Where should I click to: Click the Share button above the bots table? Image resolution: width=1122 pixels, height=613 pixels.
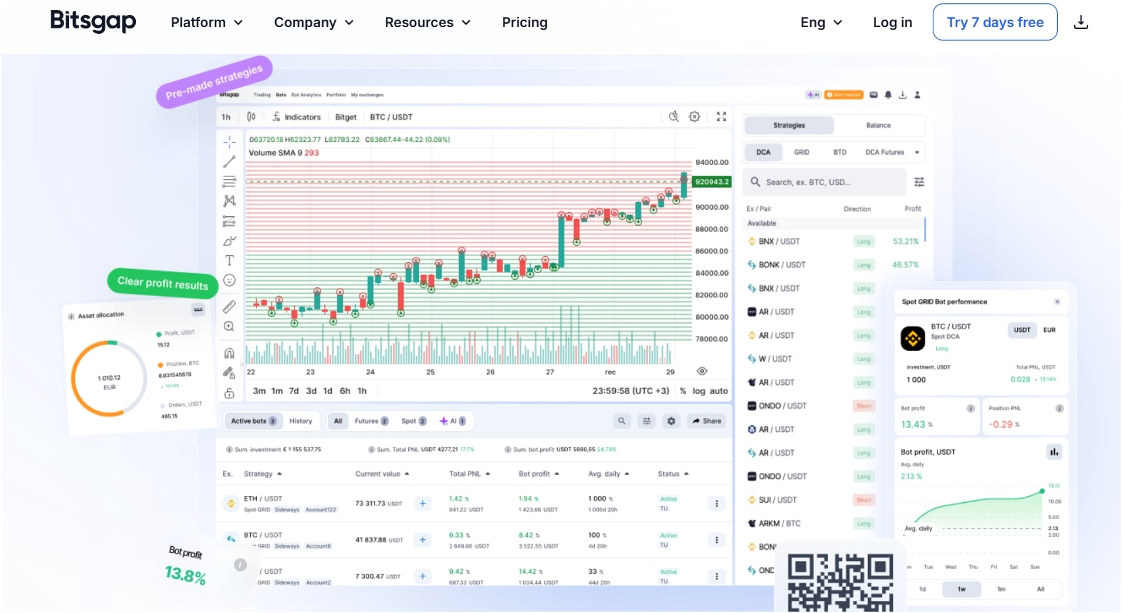tap(706, 420)
